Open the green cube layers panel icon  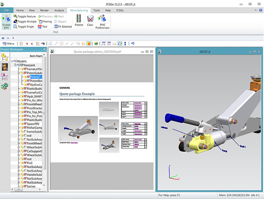5,86
